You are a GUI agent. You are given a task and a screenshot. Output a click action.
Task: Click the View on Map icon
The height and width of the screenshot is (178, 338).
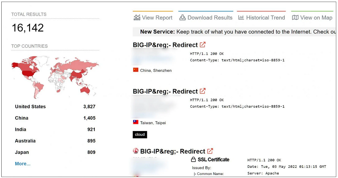(295, 17)
